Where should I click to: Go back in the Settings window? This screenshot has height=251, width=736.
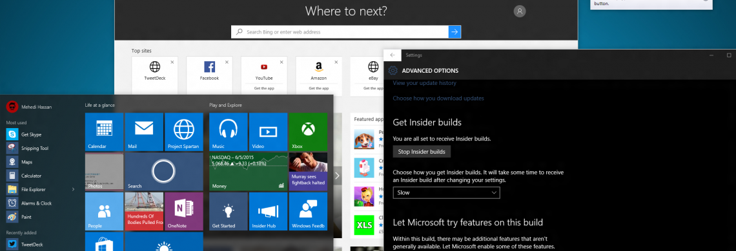393,55
